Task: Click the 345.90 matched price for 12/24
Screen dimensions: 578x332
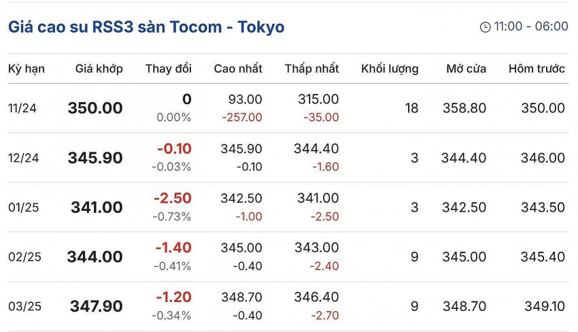Action: pos(95,158)
